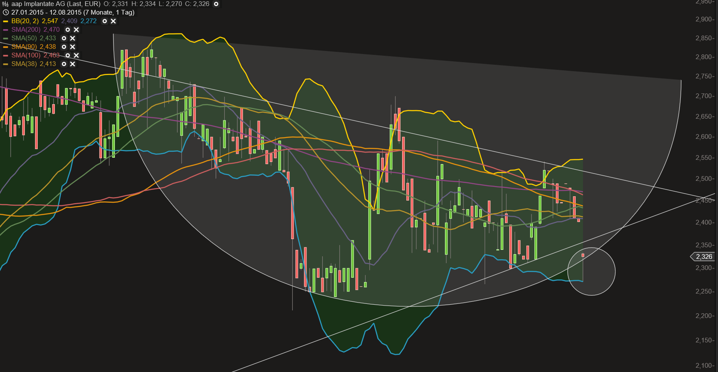Viewport: 718px width, 372px height.
Task: Click the chart type icon beside aap Implantate
Action: click(x=6, y=4)
